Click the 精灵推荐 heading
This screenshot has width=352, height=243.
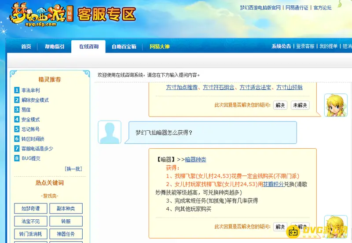pyautogui.click(x=50, y=79)
